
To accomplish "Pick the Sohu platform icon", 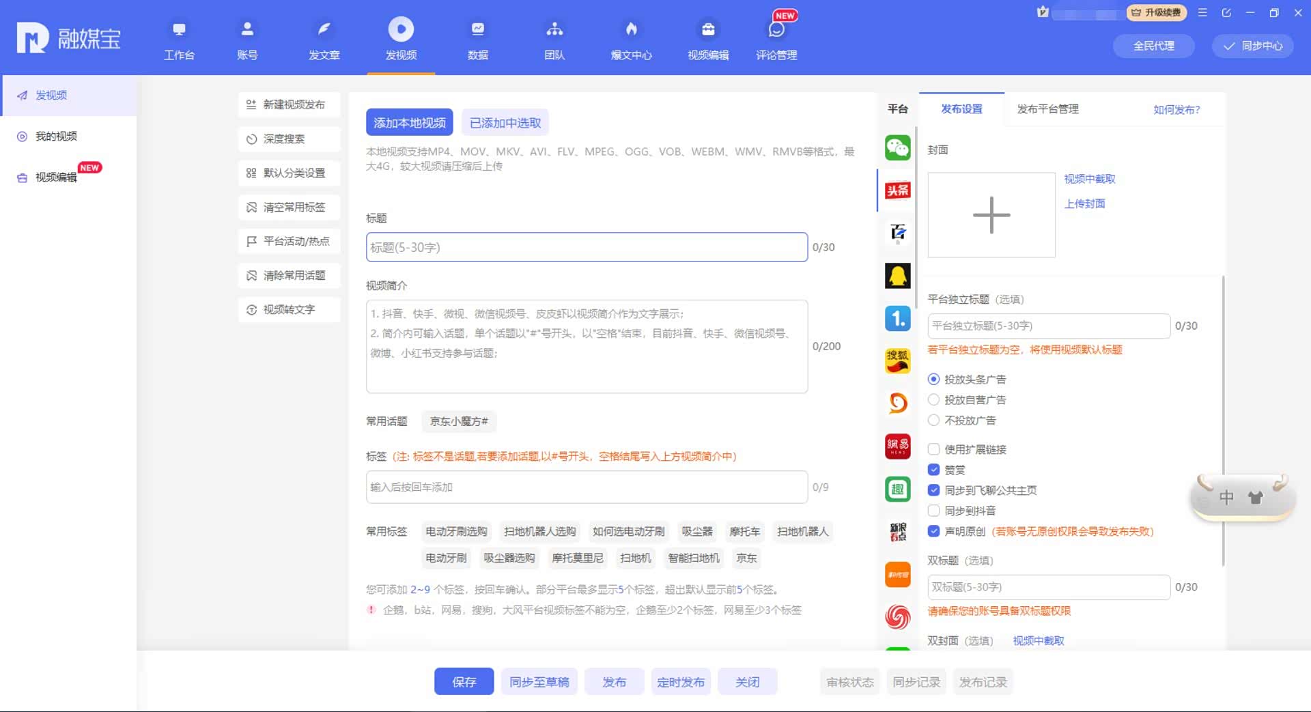I will tap(897, 360).
